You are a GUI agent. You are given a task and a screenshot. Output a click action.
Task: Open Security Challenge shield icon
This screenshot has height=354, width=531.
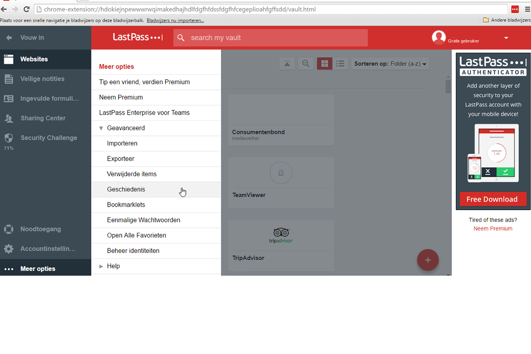(x=8, y=138)
